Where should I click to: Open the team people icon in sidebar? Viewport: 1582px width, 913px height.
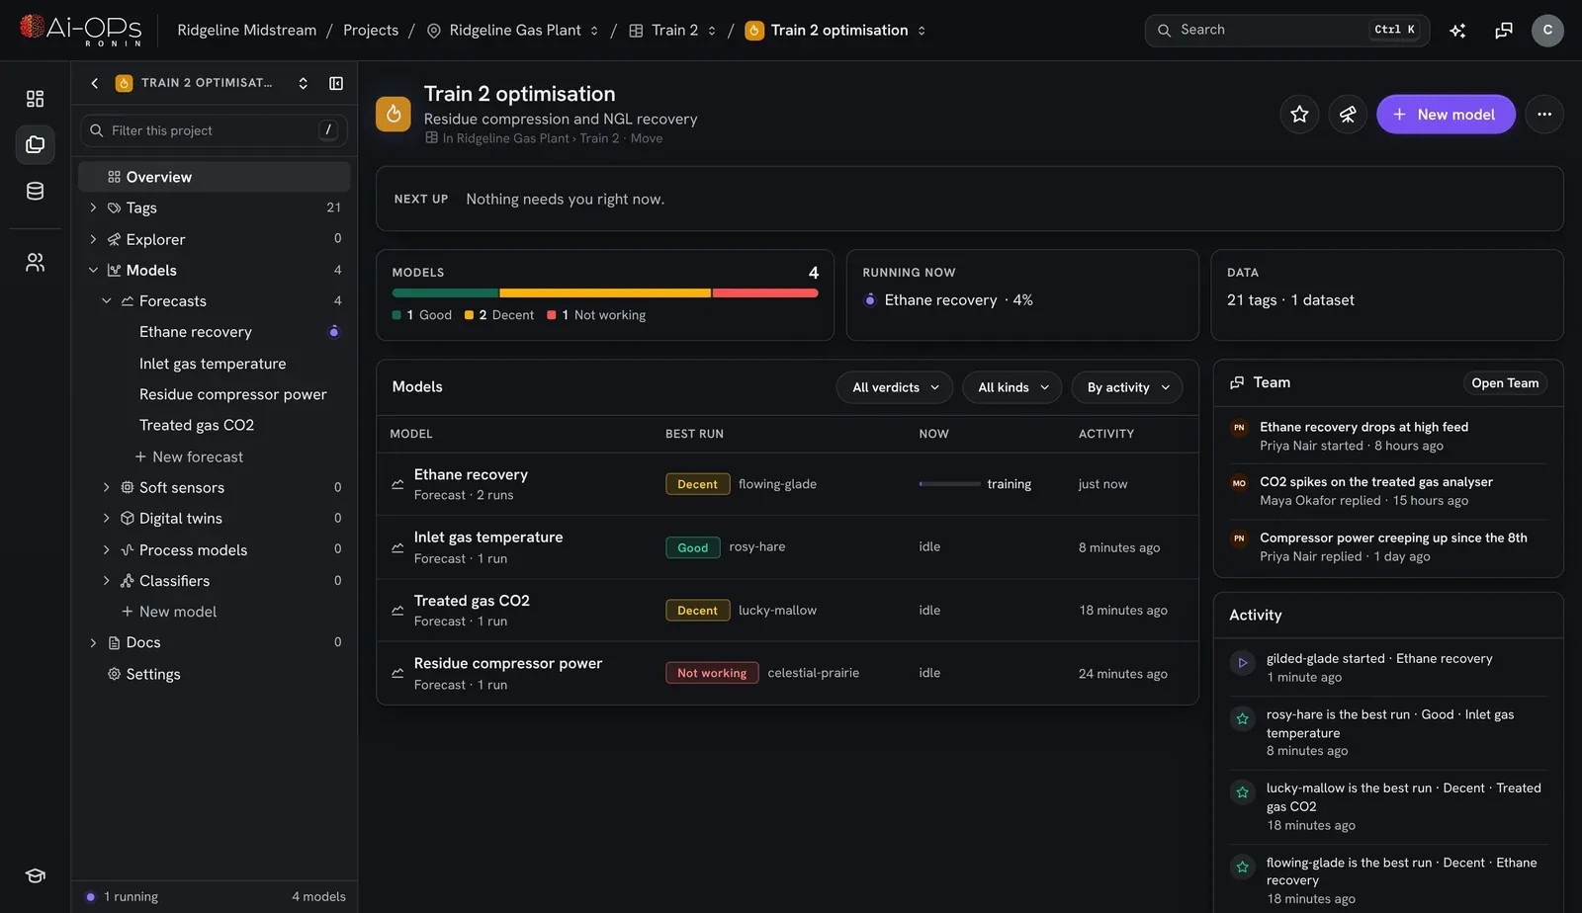(x=35, y=262)
